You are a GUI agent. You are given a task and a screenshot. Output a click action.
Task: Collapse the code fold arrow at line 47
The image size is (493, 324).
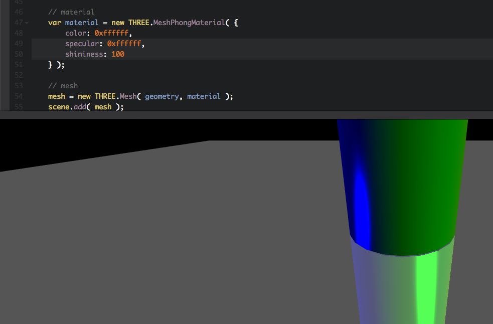[27, 23]
